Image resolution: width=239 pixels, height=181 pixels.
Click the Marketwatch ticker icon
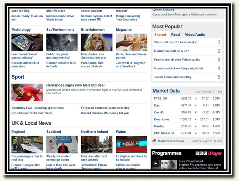pos(154,141)
